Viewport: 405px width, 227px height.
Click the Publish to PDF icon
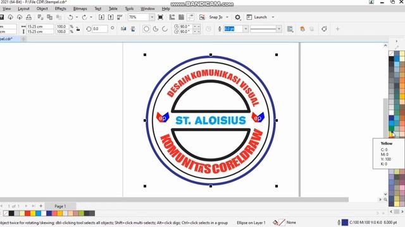[x=120, y=17]
